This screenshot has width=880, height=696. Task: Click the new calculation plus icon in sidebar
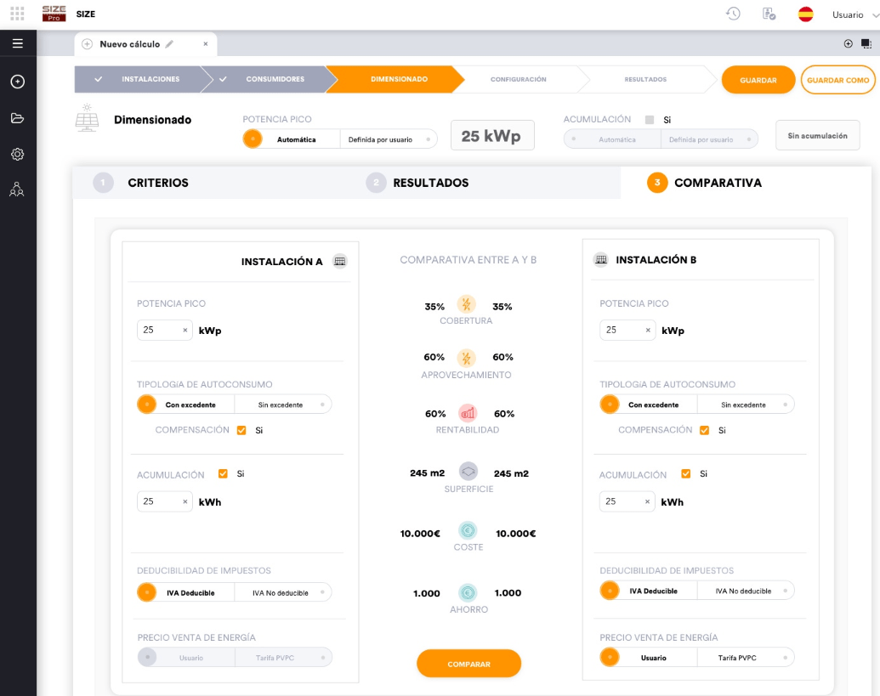point(17,82)
